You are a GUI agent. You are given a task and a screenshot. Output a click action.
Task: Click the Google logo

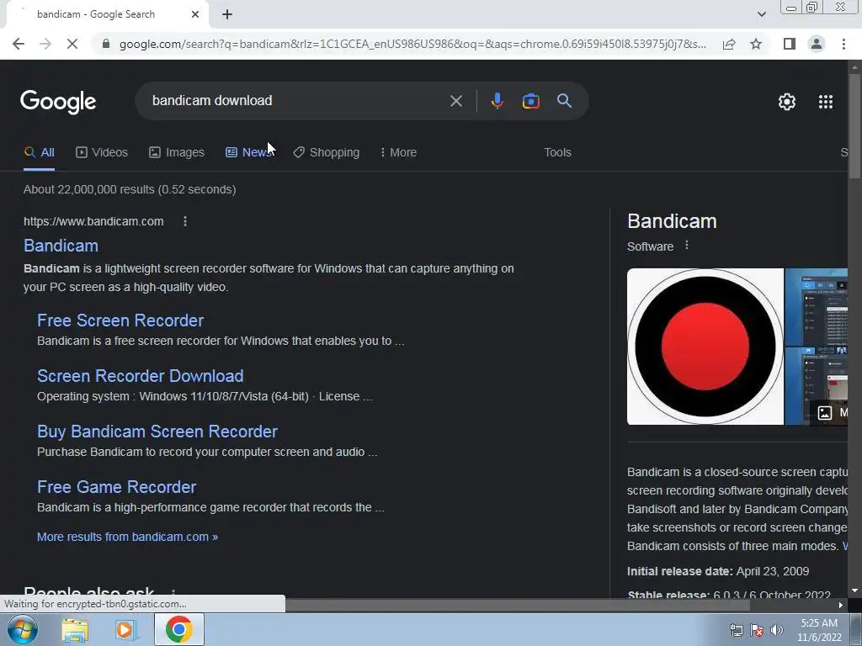pos(58,102)
